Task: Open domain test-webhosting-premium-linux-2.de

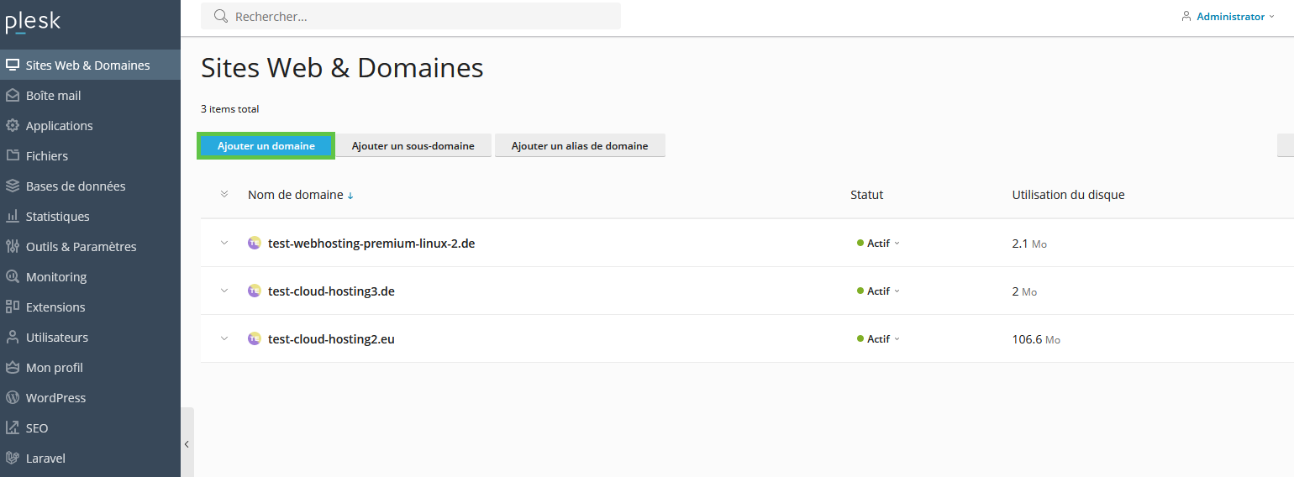Action: [371, 244]
